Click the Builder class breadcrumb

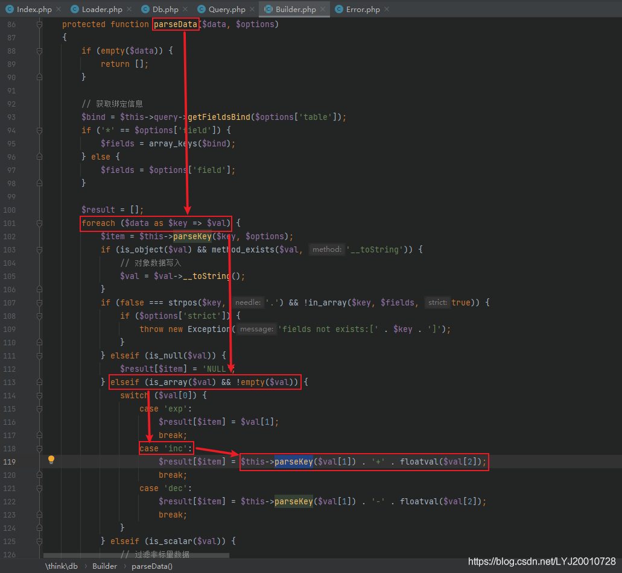point(105,566)
